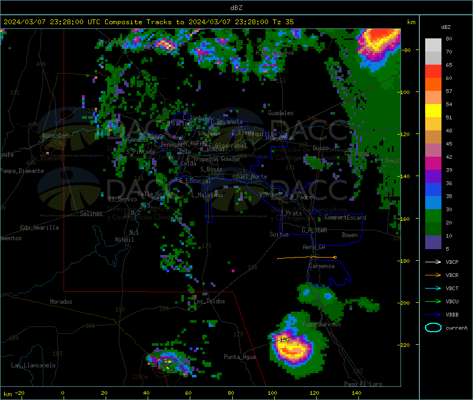The width and height of the screenshot is (473, 400).
Task: Click the G_ALVEAR place label
Action: click(314, 230)
